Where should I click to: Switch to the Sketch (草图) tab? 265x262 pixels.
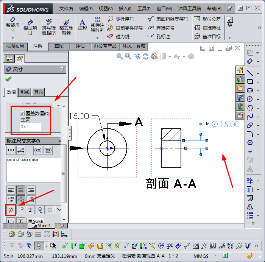[x=59, y=46]
